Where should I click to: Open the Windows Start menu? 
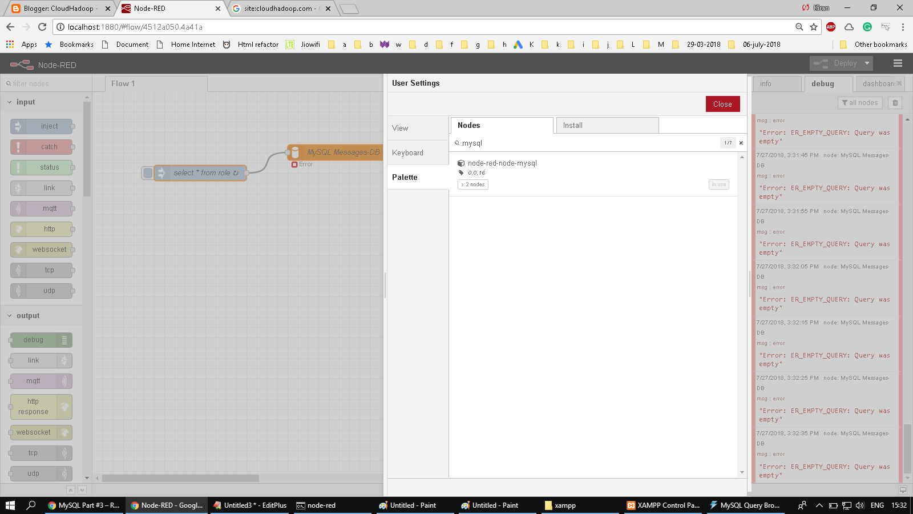10,505
